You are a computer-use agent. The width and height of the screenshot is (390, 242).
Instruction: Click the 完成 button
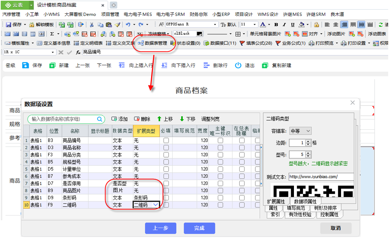tap(199, 228)
